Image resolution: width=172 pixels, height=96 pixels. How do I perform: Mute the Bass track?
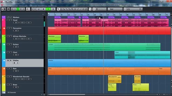coord(8,68)
